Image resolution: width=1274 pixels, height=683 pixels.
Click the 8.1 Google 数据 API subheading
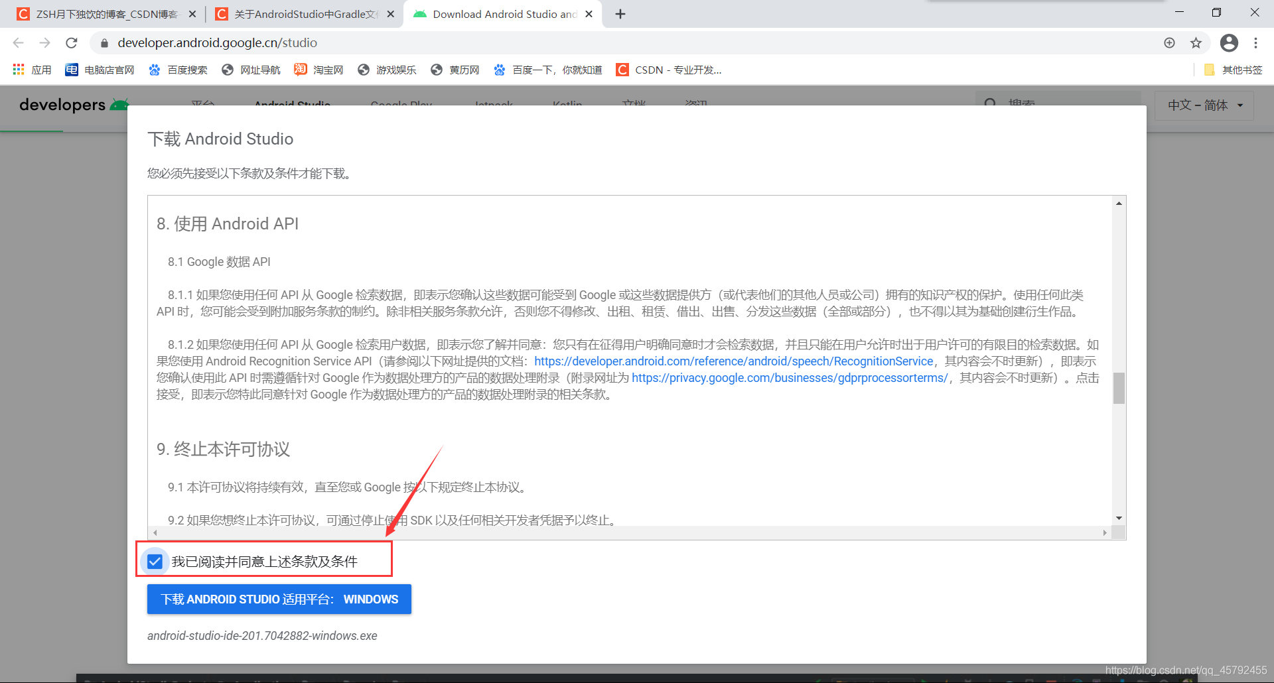tap(219, 262)
